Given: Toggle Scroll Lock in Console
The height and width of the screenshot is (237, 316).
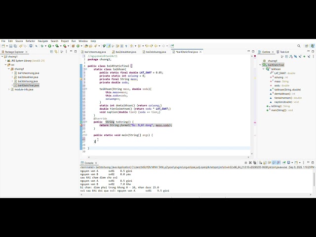Looking at the screenshot, I should click(x=265, y=162).
